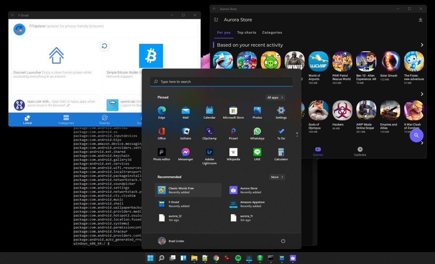
Task: Switch to the Top charts tab
Action: (x=246, y=33)
